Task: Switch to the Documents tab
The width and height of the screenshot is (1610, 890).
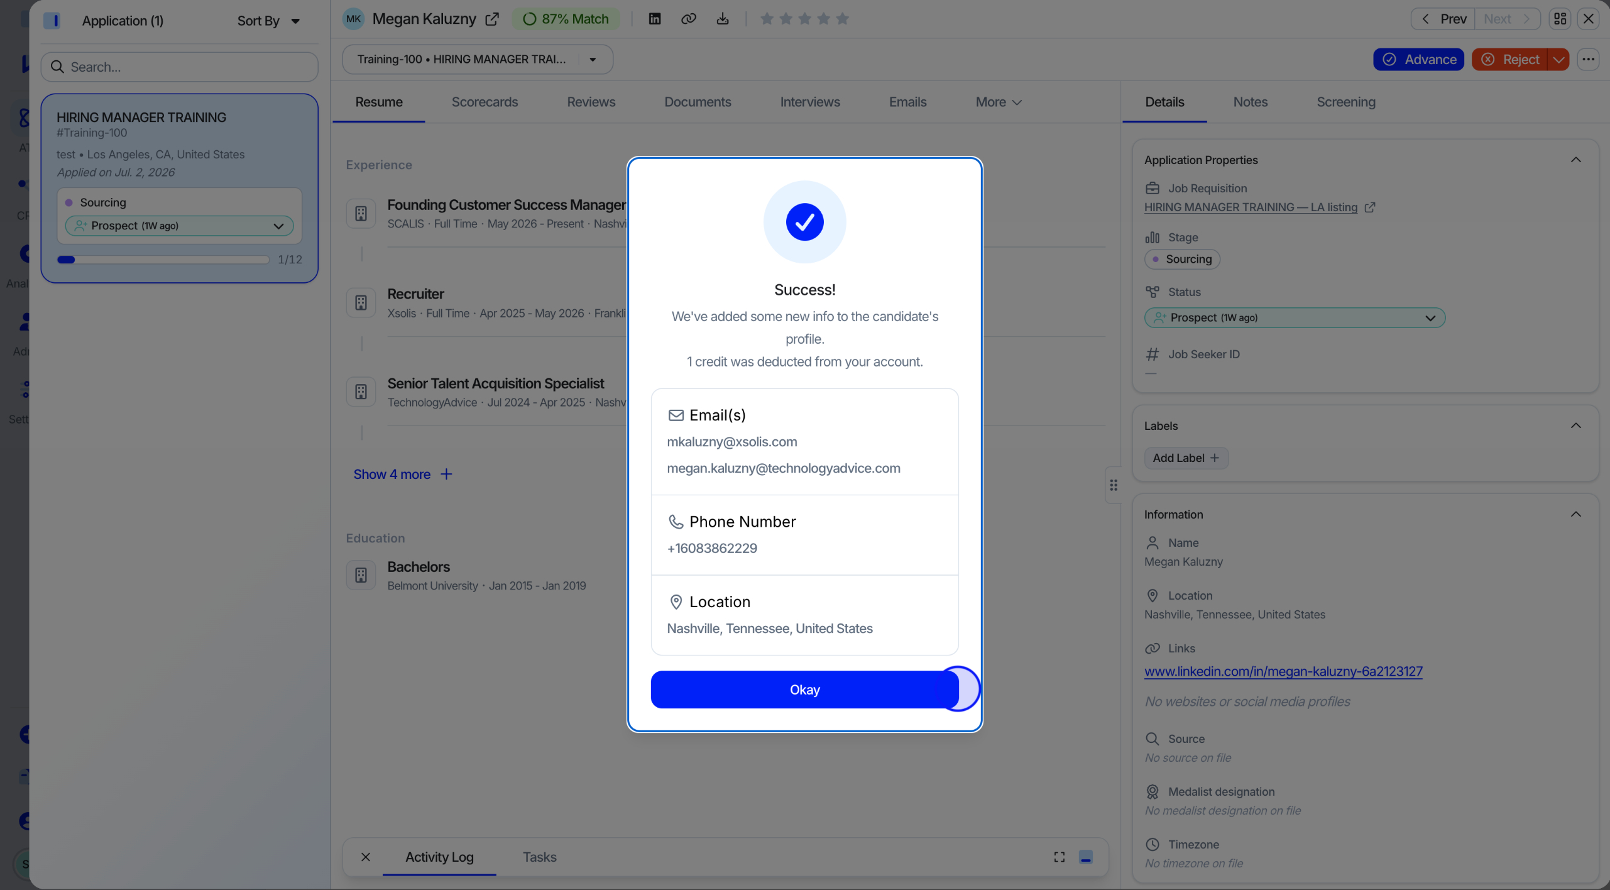Action: 698,102
